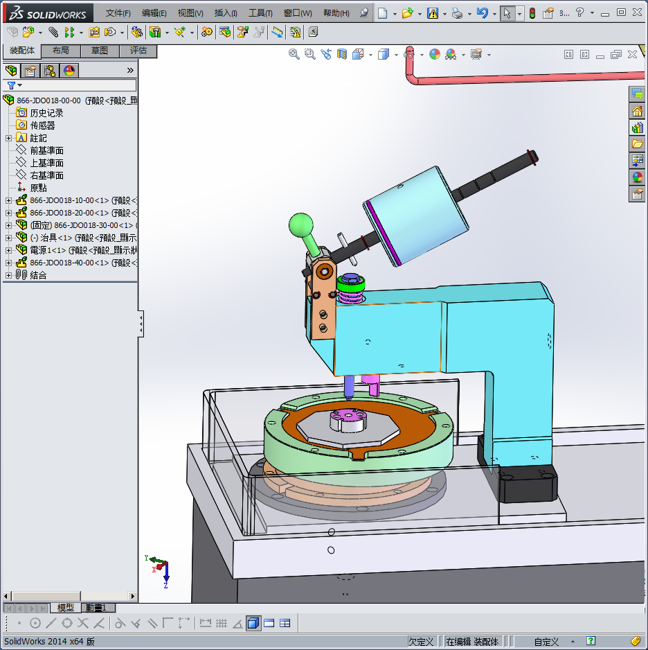This screenshot has width=648, height=650.
Task: Click the Print icon in title toolbar
Action: click(x=457, y=13)
